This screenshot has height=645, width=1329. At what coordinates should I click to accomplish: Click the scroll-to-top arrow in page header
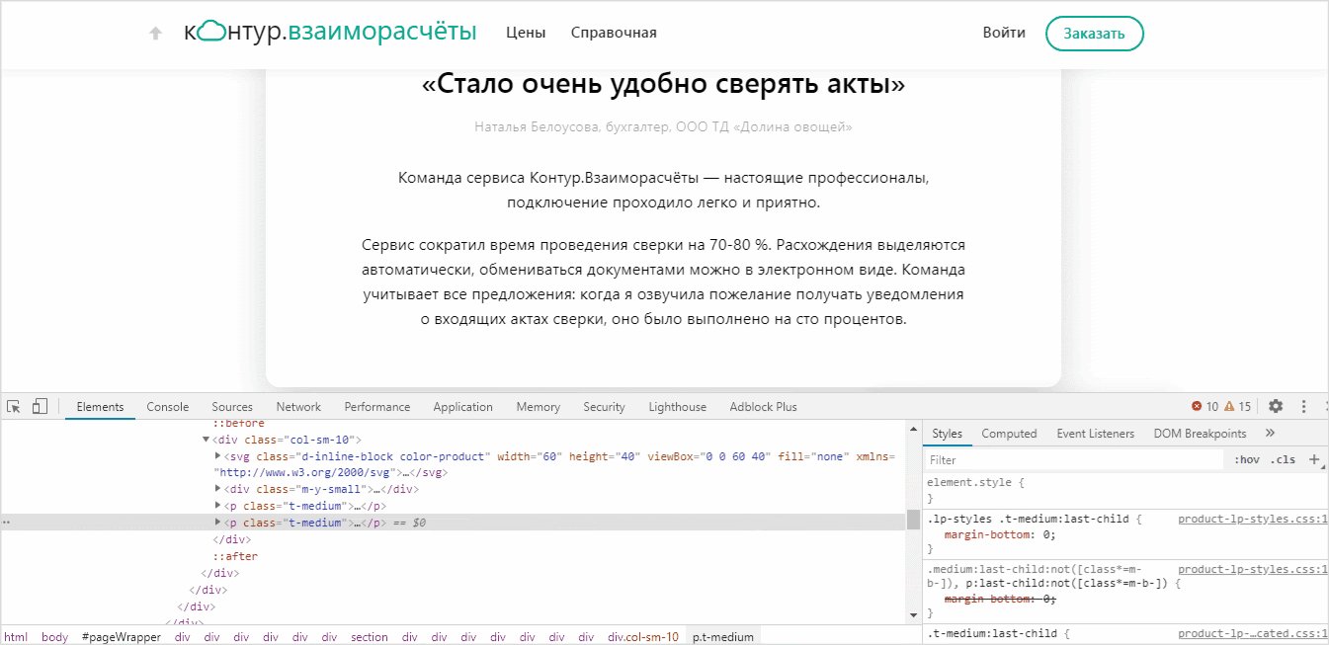point(155,33)
